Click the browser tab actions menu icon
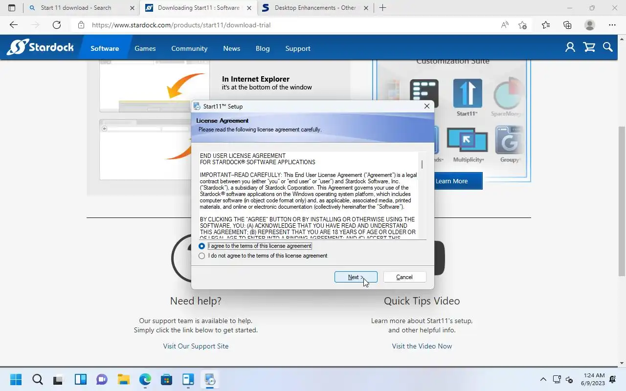This screenshot has width=626, height=391. point(12,8)
